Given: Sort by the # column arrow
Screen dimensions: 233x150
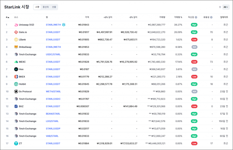Looking at the screenshot, I should 8,18.
